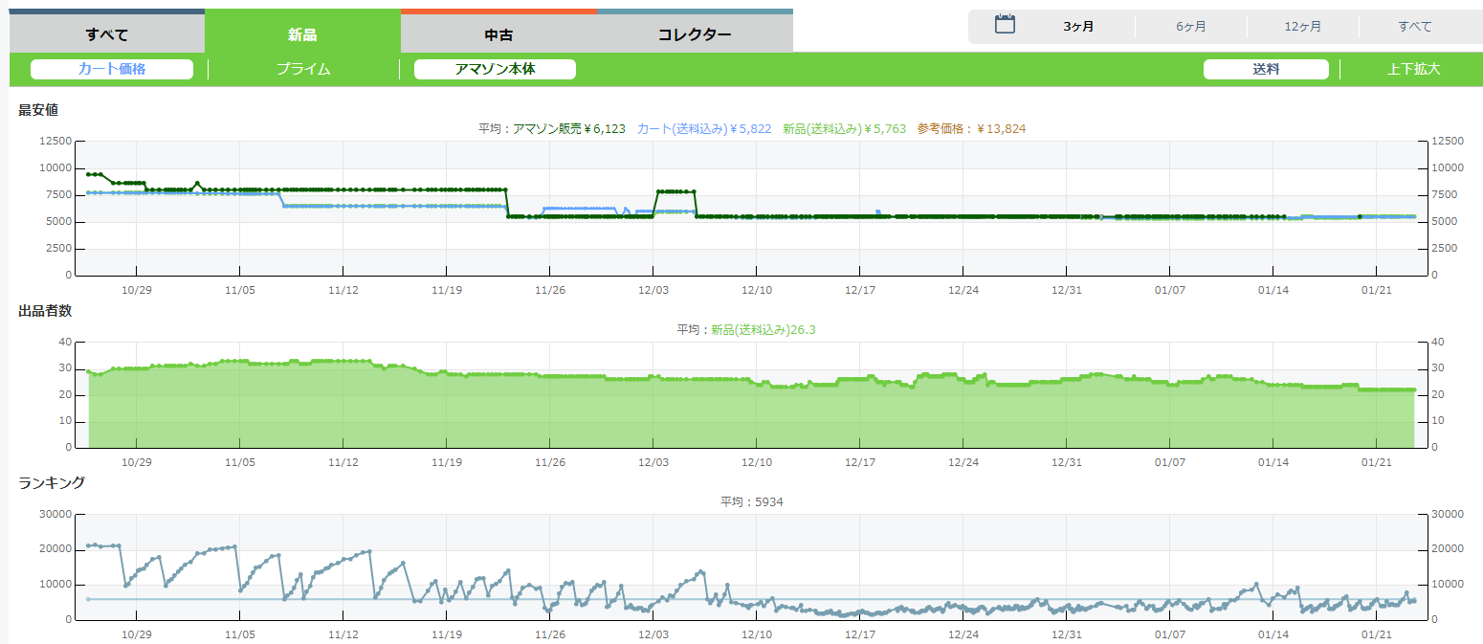Click the calendar icon beside period options
This screenshot has width=1483, height=644.
click(x=1005, y=25)
